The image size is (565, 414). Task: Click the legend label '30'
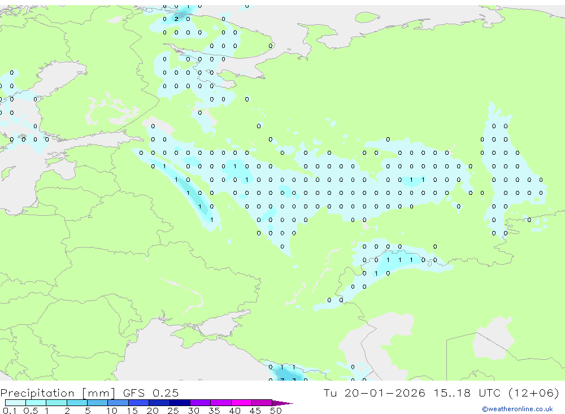click(x=194, y=411)
